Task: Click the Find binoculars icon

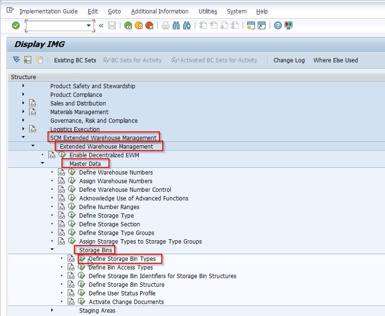Action: [176, 25]
